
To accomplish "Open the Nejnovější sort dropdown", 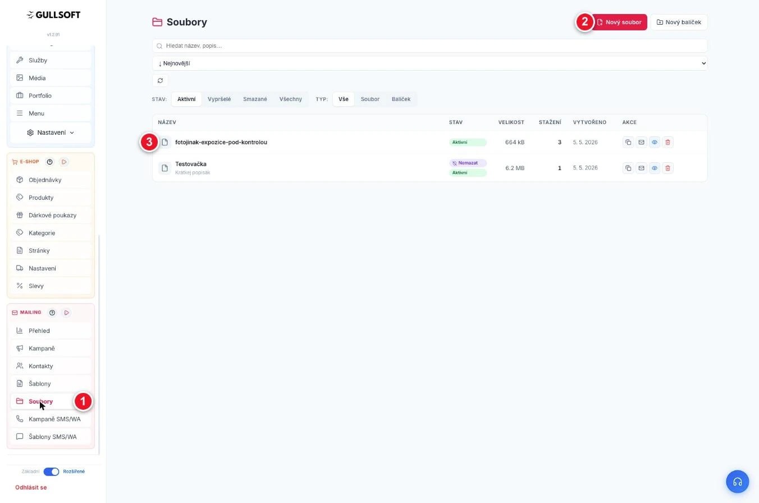I will point(429,63).
